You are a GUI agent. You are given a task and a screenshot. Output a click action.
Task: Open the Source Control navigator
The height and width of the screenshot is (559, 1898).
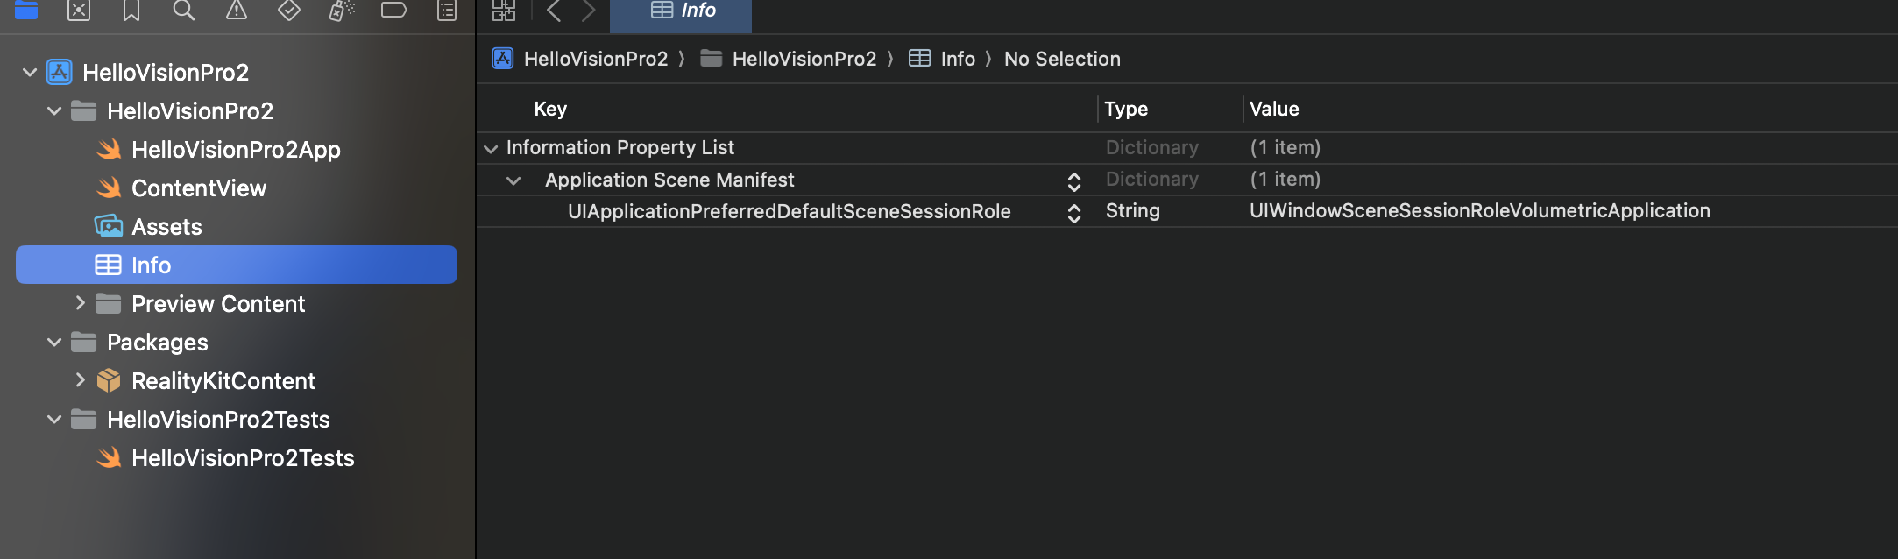pyautogui.click(x=79, y=11)
